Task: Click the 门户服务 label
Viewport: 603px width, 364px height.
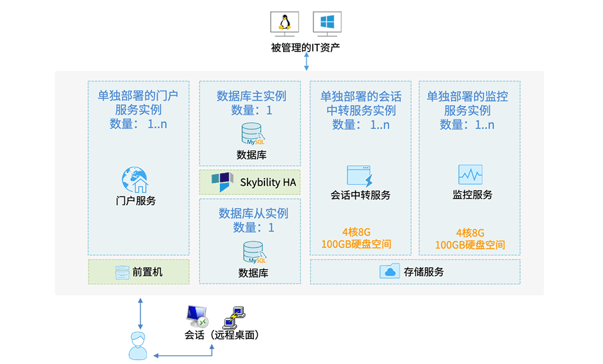Action: pyautogui.click(x=136, y=201)
